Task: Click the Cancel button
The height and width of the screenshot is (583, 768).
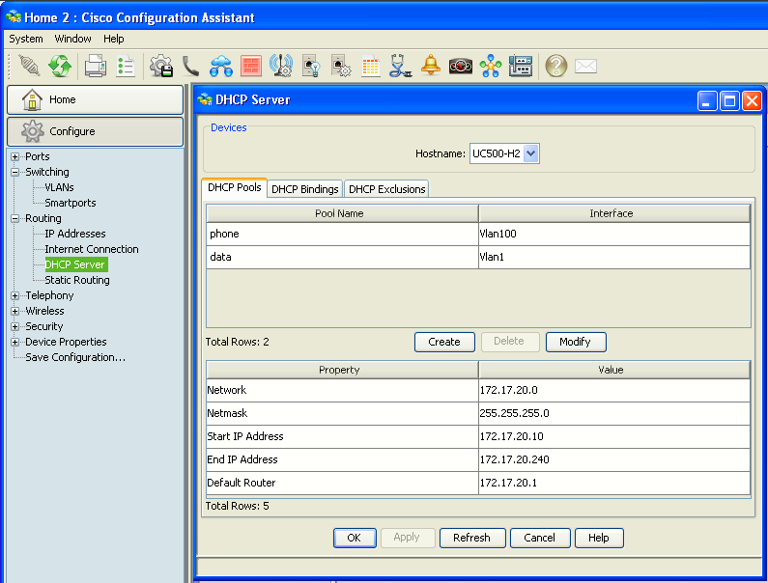Action: (540, 538)
